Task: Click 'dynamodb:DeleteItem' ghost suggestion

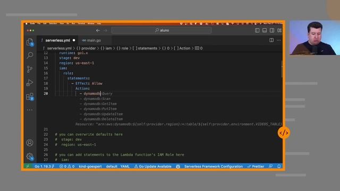Action: [x=103, y=119]
